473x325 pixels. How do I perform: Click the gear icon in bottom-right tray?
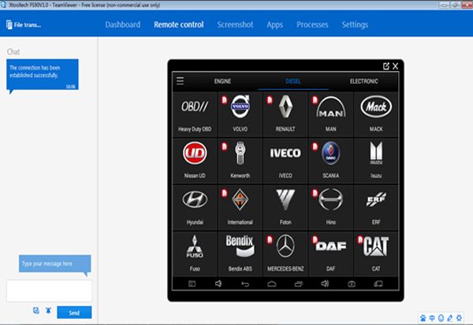(459, 318)
